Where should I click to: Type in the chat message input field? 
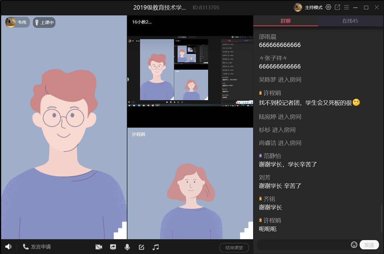tap(303, 245)
